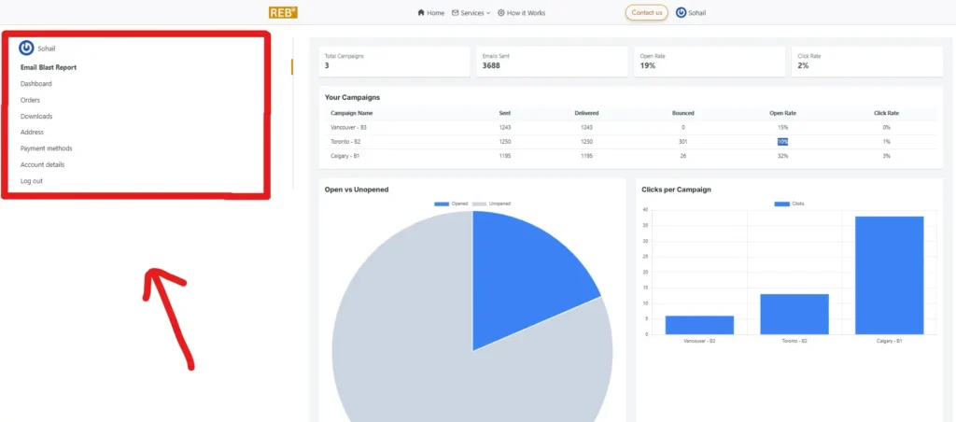Screen dimensions: 956x422
Task: Click the Home house icon
Action: point(421,13)
